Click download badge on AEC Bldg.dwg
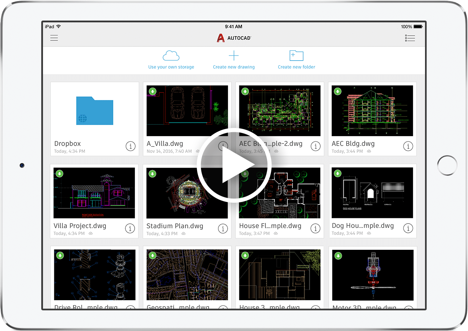 pos(338,91)
